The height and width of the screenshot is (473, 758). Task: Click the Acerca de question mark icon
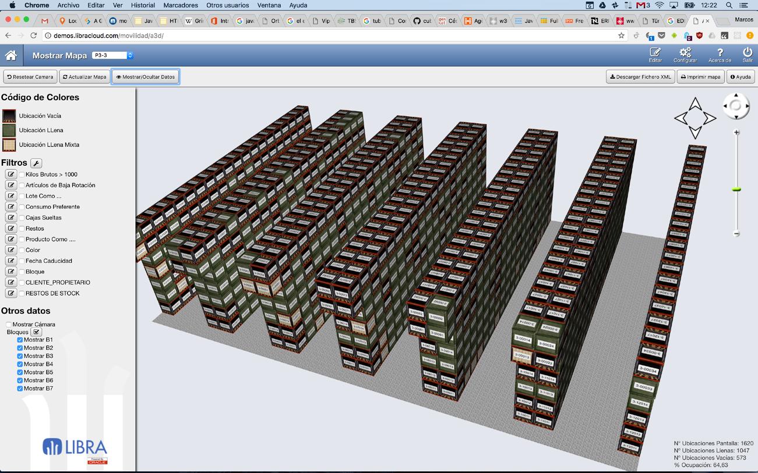[720, 54]
